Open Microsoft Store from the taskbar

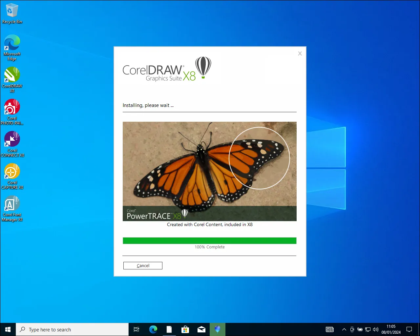[x=185, y=329]
